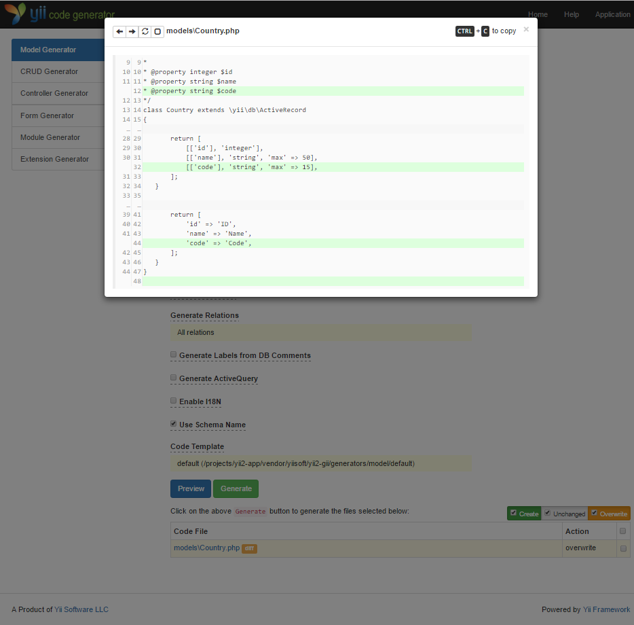Click the next file arrow icon
This screenshot has height=625, width=634.
pyautogui.click(x=132, y=31)
